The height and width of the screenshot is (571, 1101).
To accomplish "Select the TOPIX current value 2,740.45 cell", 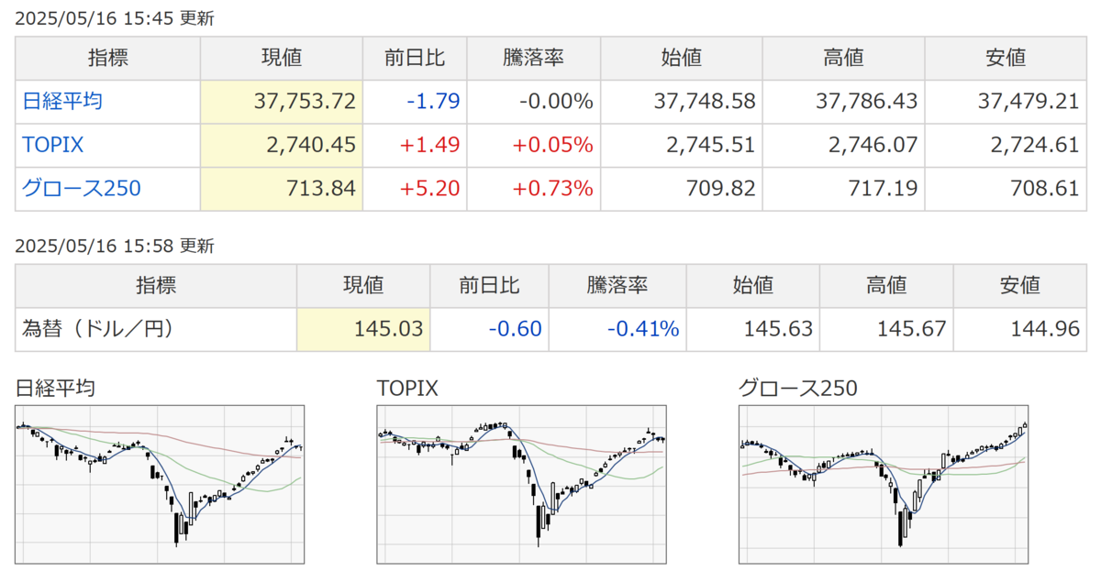I will [x=282, y=145].
